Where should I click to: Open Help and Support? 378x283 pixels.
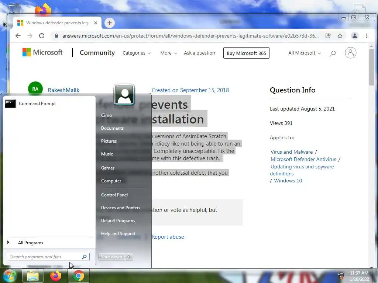(x=118, y=234)
